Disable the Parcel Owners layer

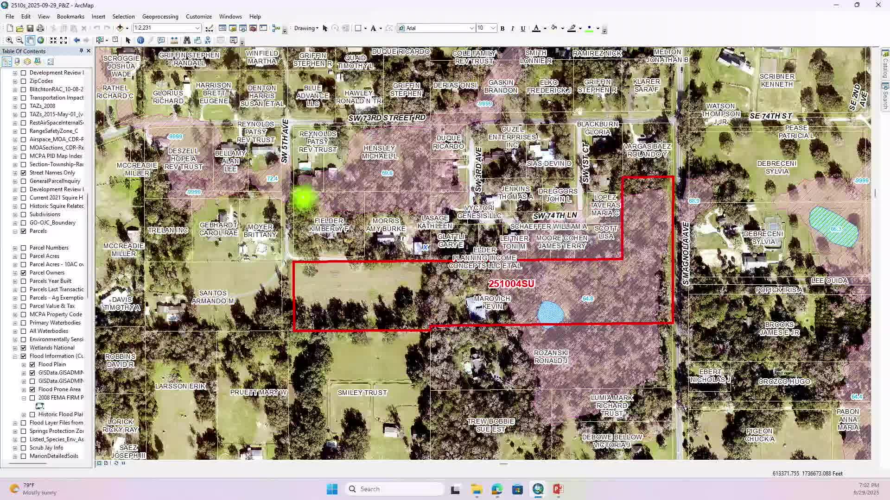[x=24, y=272]
